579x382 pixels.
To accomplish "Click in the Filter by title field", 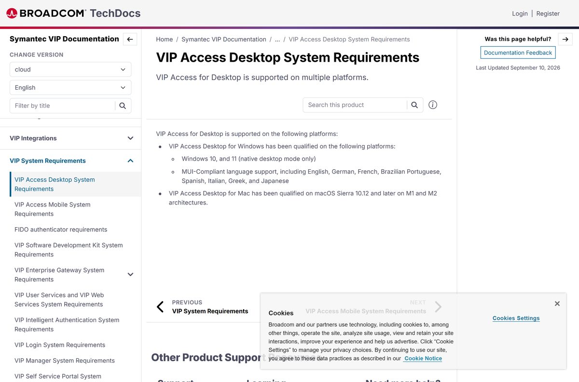I will click(x=63, y=106).
